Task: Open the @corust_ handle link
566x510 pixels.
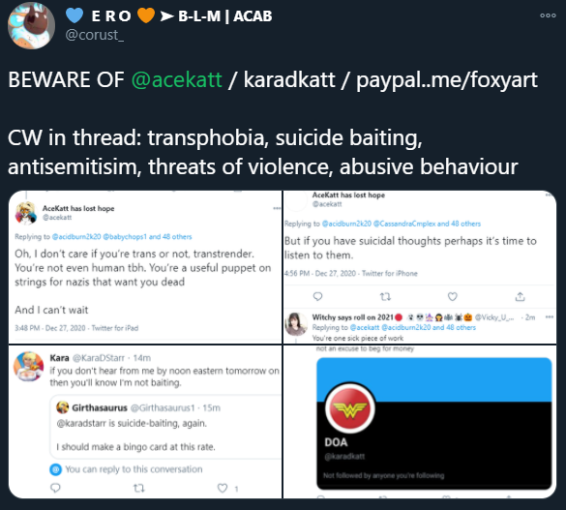Action: (94, 35)
